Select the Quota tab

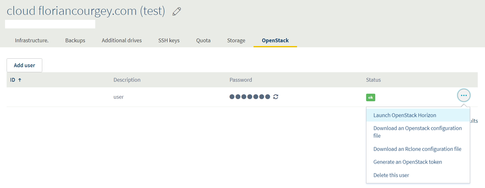pos(203,40)
